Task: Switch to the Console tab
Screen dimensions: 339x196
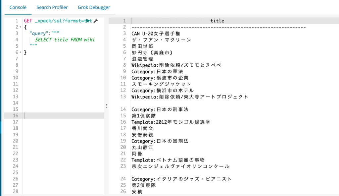Action: click(x=18, y=7)
